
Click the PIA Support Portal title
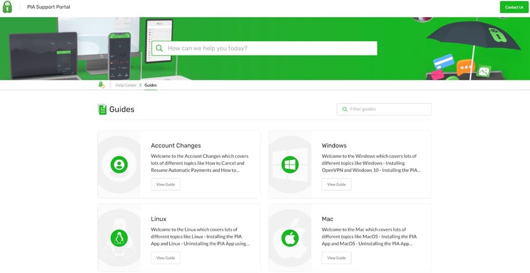49,7
